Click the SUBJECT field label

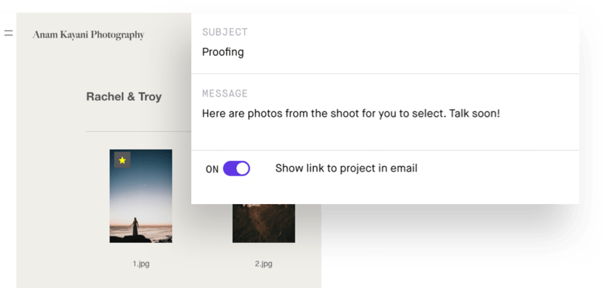[x=225, y=32]
